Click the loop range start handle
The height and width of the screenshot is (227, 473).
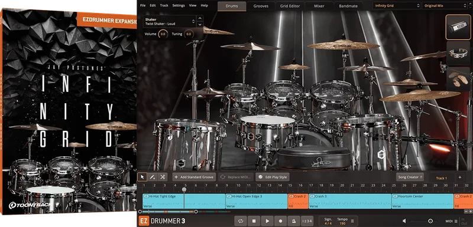(x=140, y=212)
